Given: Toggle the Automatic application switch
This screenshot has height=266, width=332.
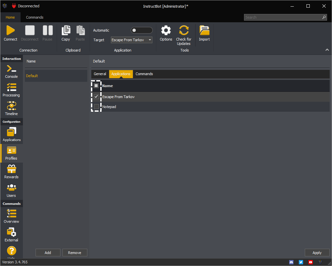Looking at the screenshot, I should point(142,30).
